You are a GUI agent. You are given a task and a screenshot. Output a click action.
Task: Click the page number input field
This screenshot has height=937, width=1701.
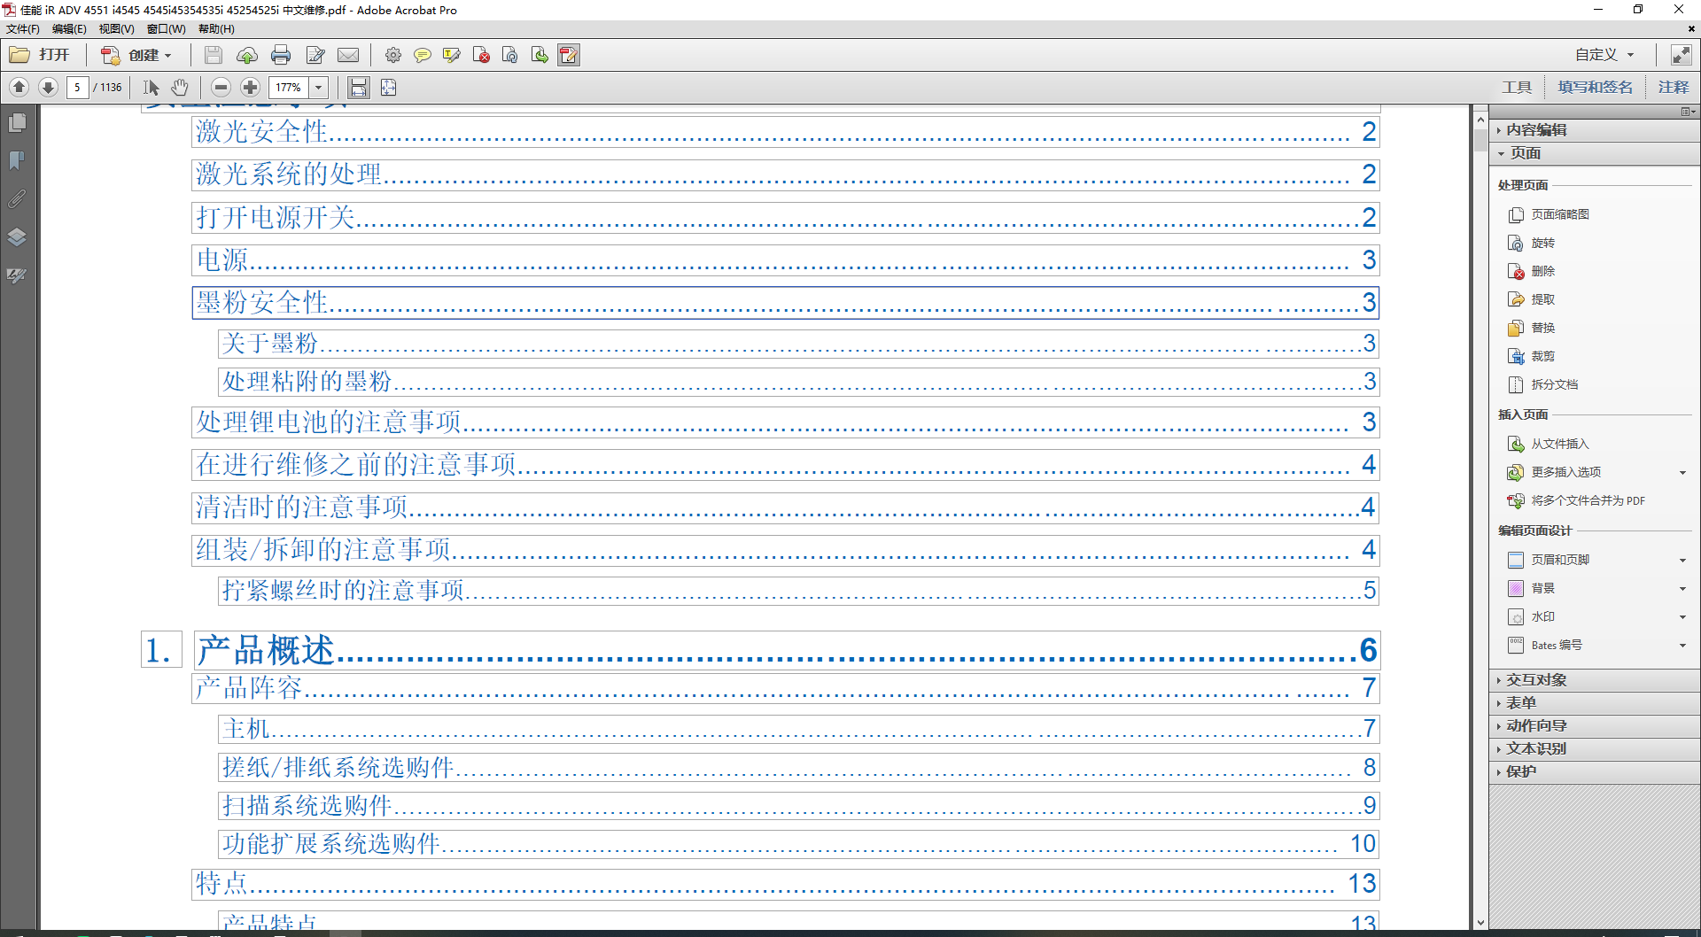pos(77,87)
